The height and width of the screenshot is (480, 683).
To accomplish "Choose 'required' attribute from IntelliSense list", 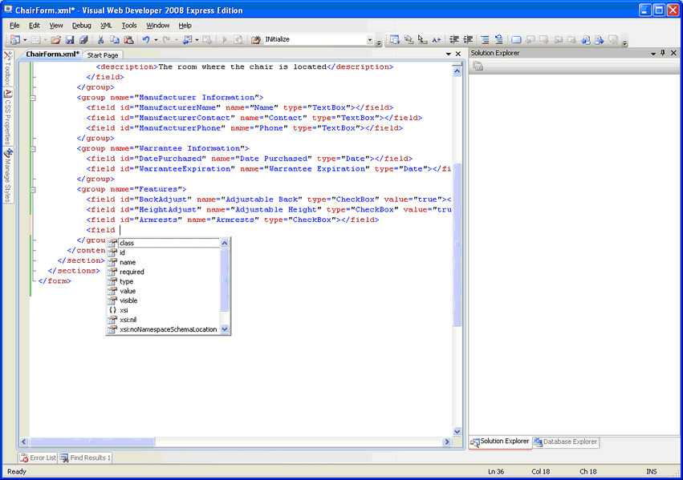I will tap(164, 272).
